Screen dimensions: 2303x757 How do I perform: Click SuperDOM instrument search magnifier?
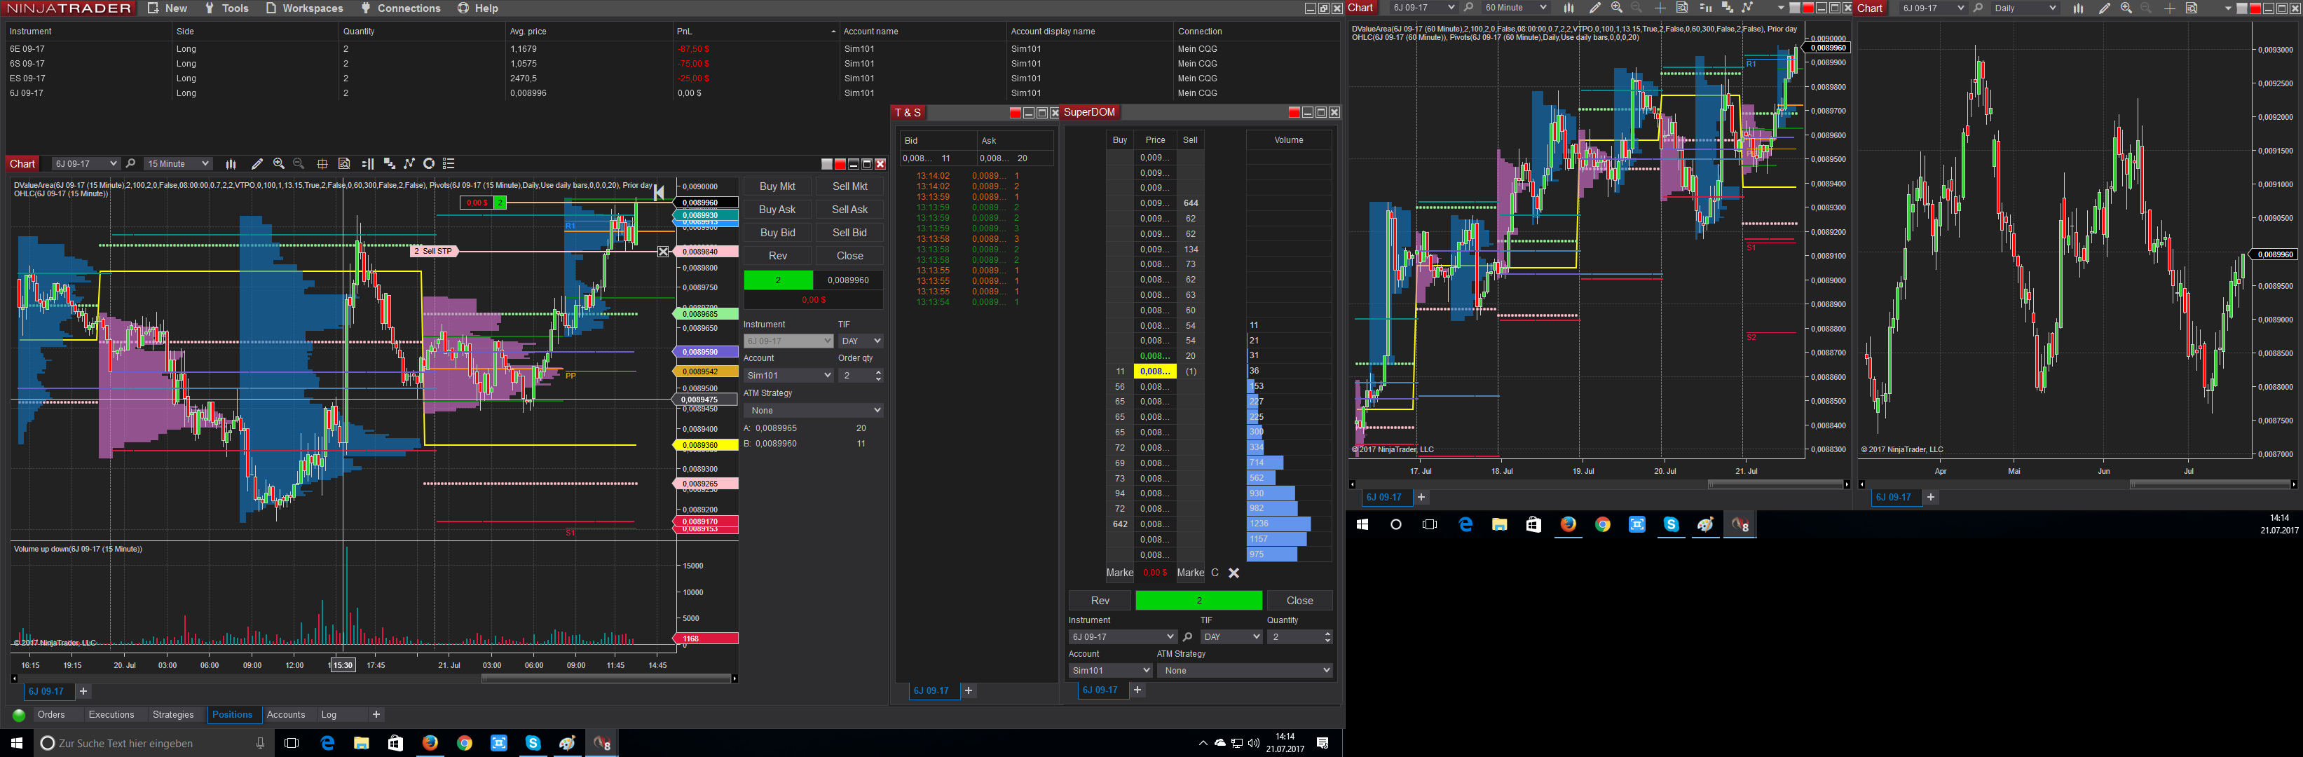click(1187, 637)
